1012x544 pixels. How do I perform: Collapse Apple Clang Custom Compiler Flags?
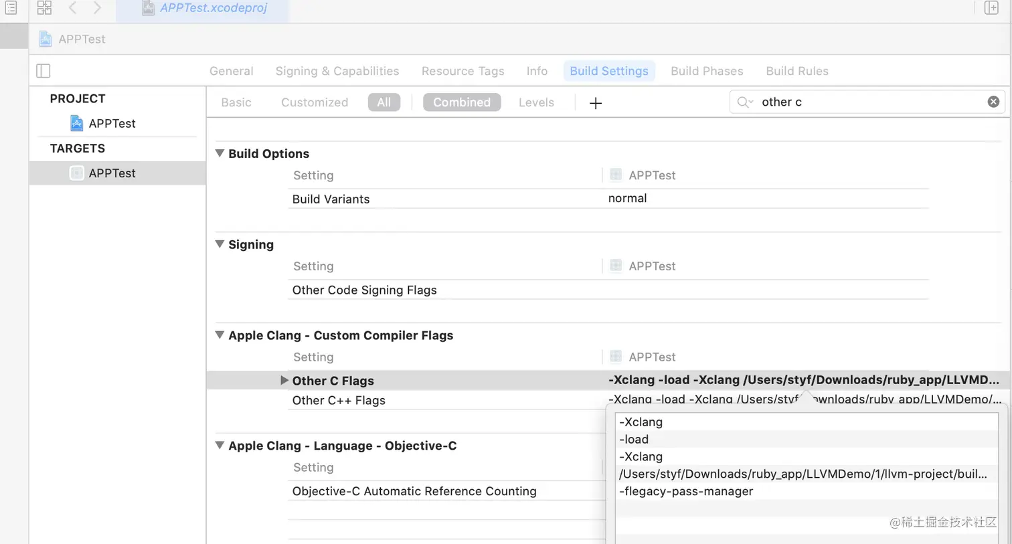220,335
